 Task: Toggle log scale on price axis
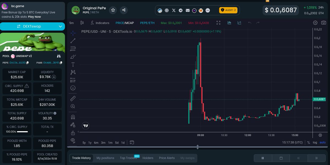(315, 142)
